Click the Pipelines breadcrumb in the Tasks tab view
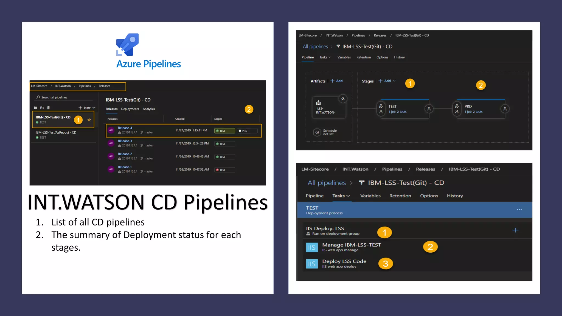The image size is (562, 316). 392,169
